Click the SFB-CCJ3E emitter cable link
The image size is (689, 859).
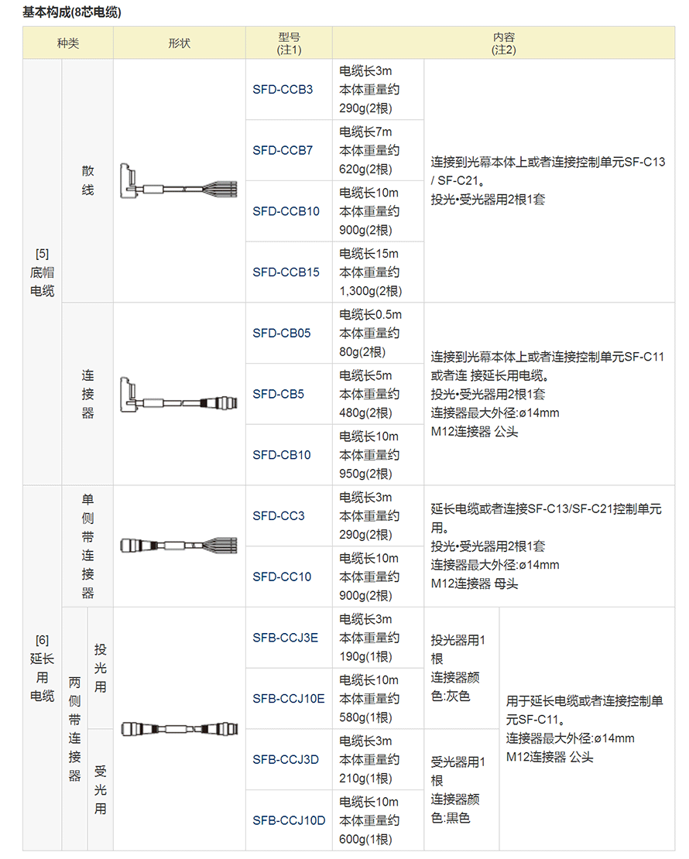tap(285, 638)
